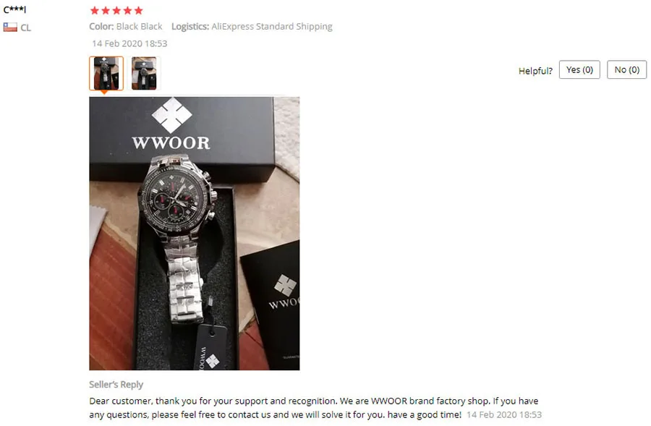Click the first red rating star
651x426 pixels.
click(95, 10)
